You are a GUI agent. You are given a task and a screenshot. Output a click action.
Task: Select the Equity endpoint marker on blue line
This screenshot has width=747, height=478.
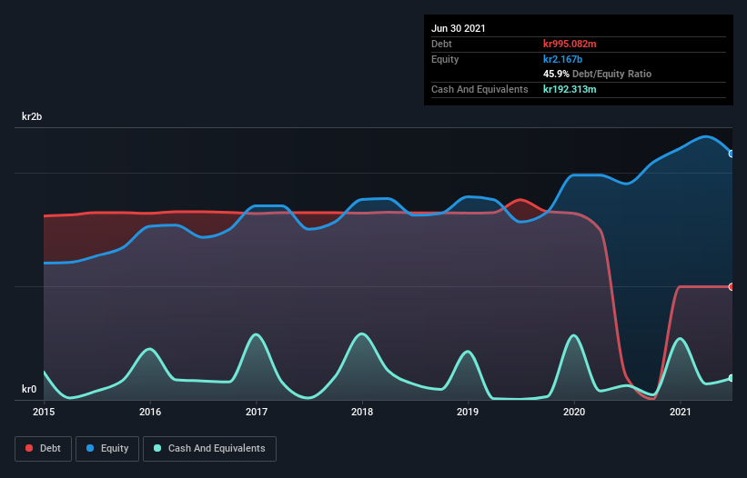[732, 154]
